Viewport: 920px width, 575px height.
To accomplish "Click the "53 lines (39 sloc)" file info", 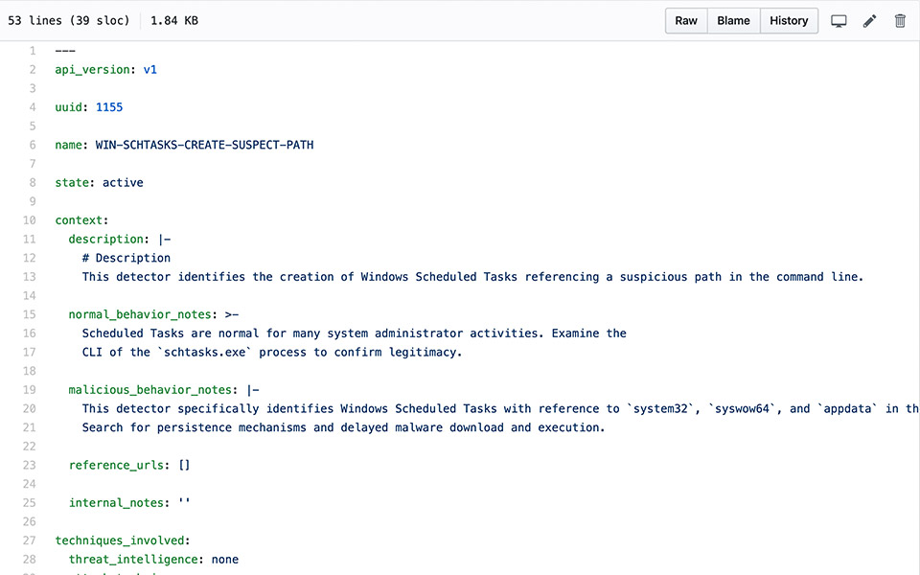I will click(x=69, y=21).
